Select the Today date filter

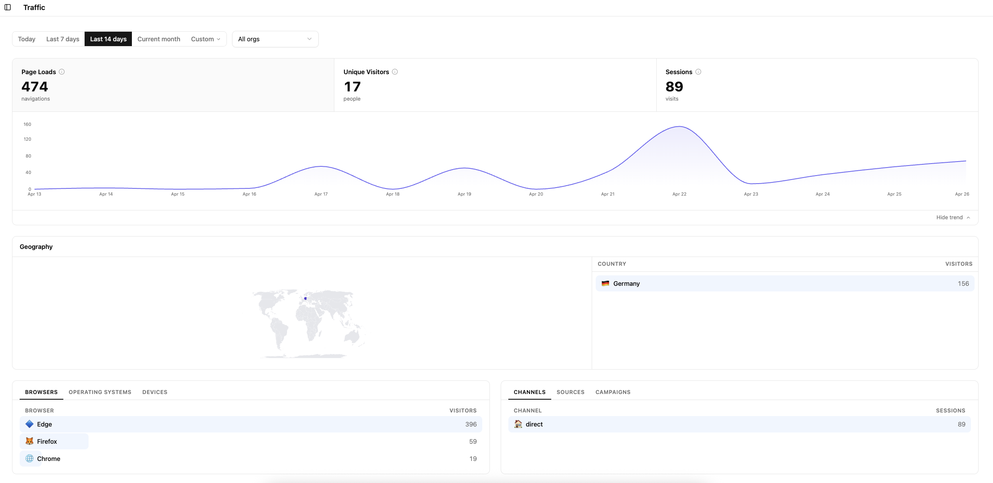click(x=26, y=39)
